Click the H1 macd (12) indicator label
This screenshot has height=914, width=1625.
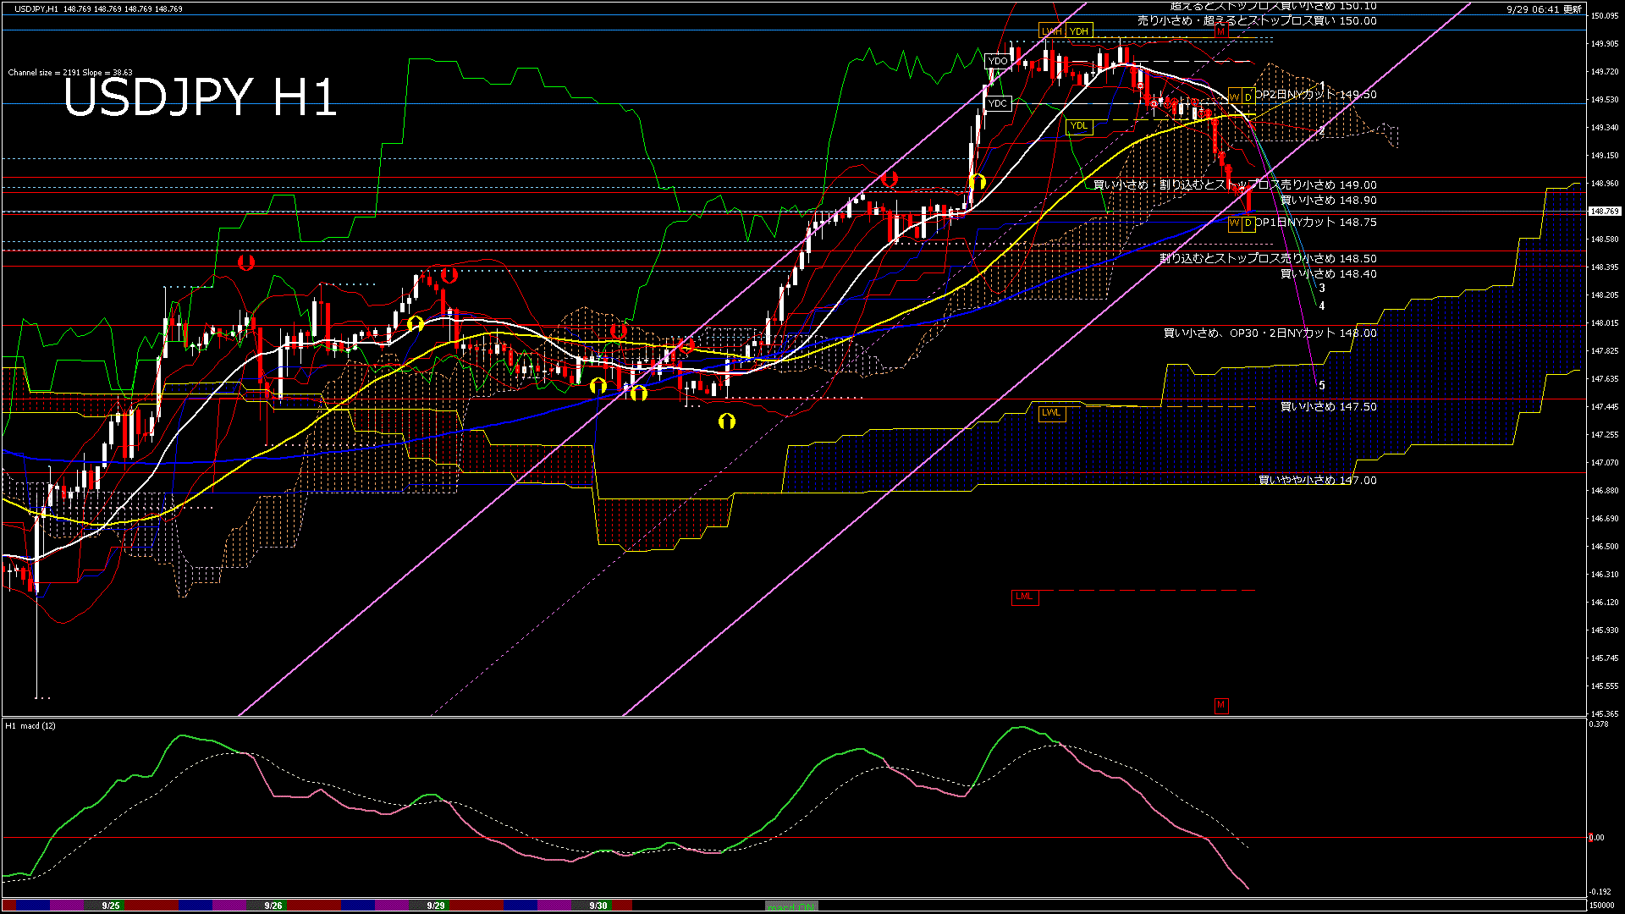[30, 726]
